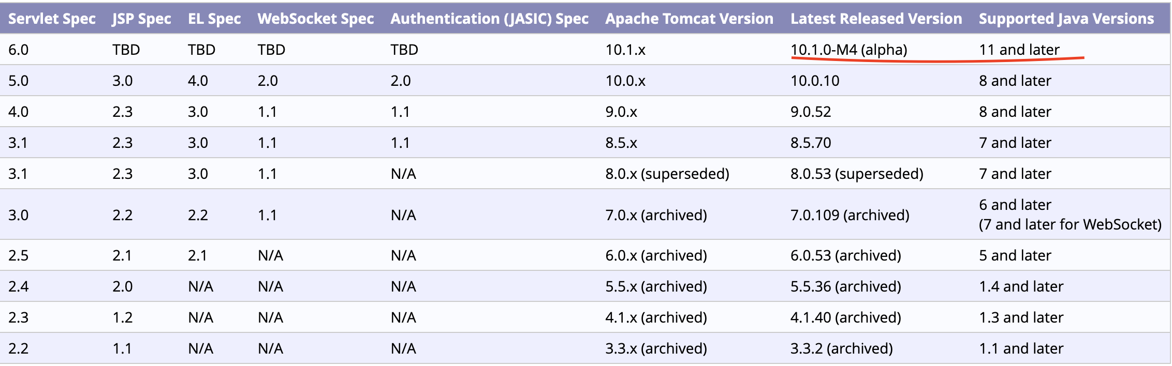
Task: Click the Supported Java Versions header
Action: [x=1066, y=19]
